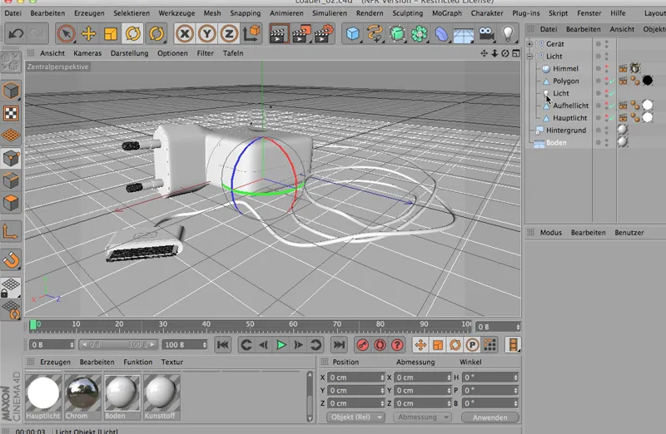The height and width of the screenshot is (434, 666).
Task: Toggle Y axis lock
Action: coord(206,33)
